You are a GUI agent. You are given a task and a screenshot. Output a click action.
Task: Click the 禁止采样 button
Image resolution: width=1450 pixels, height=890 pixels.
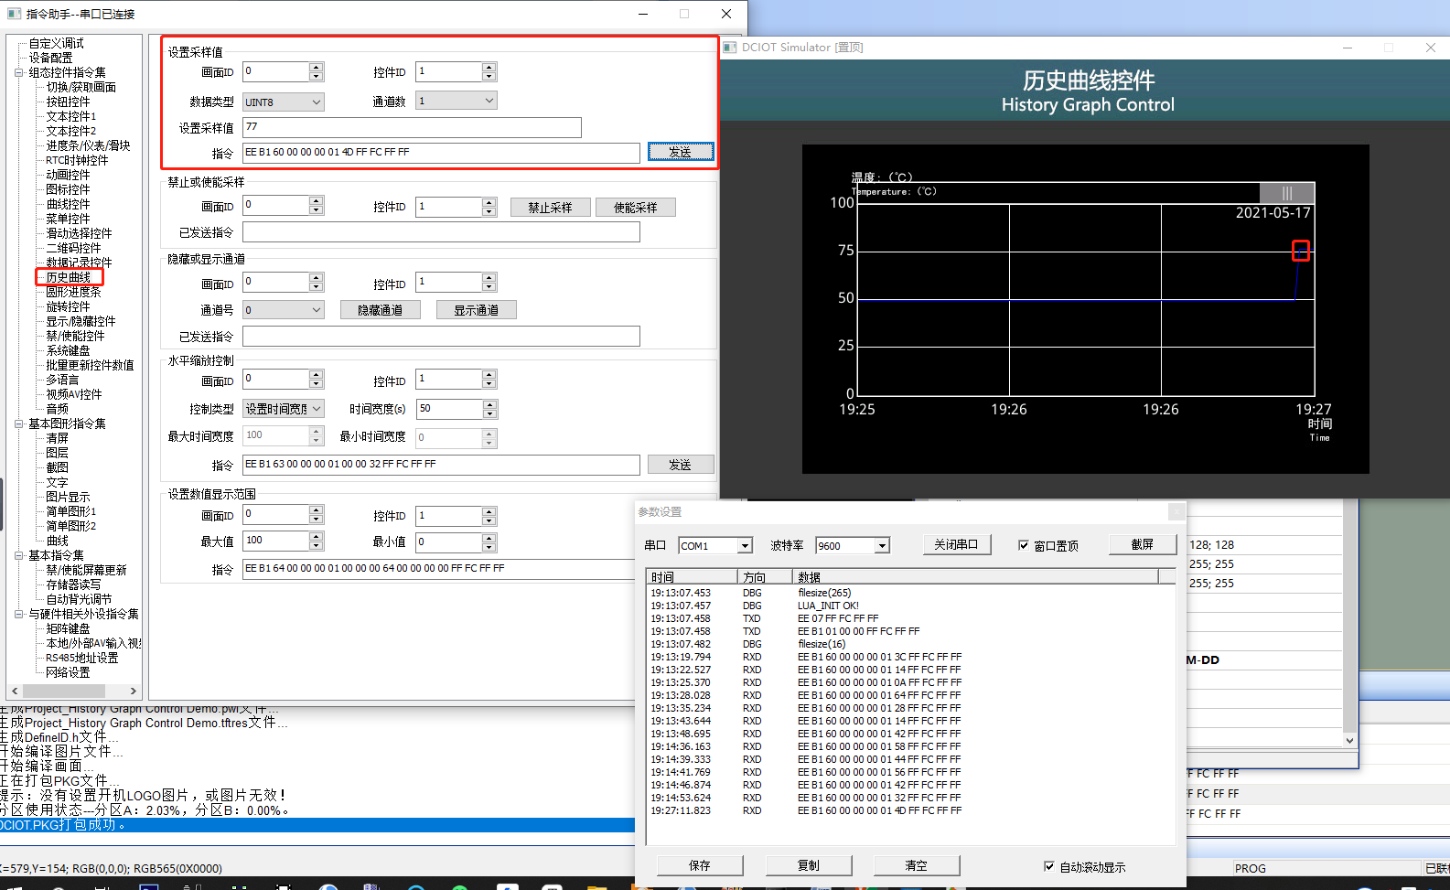(x=550, y=208)
